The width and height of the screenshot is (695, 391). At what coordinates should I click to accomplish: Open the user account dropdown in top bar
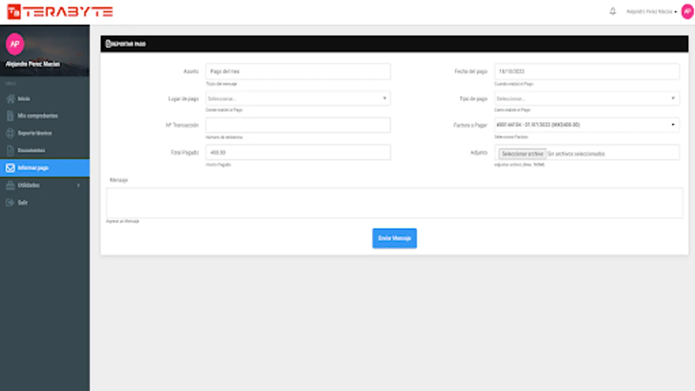coord(651,12)
